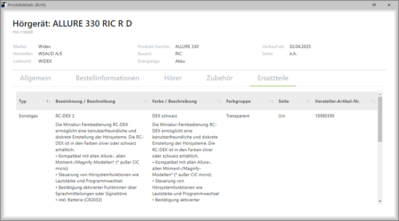
Task: Sort by Bezeichnung / Beschreibung arrows
Action: click(x=145, y=101)
